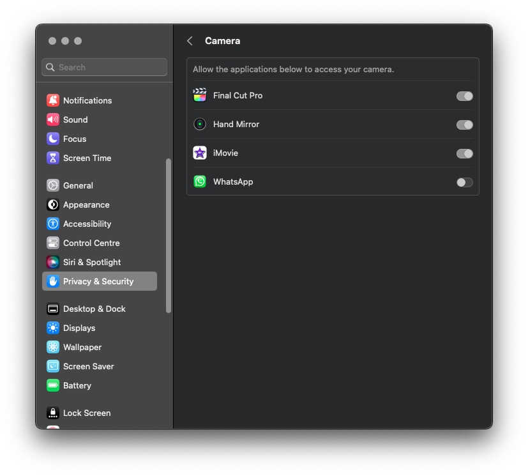Click the Hand Mirror app icon
The height and width of the screenshot is (476, 528).
tap(200, 125)
